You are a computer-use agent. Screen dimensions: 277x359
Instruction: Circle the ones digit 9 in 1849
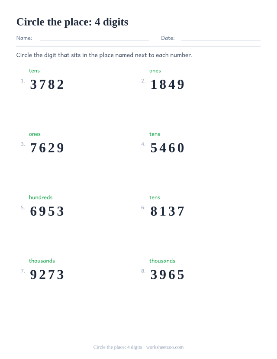[181, 84]
